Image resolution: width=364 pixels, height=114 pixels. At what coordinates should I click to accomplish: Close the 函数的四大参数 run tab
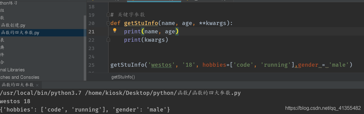tap(38, 85)
